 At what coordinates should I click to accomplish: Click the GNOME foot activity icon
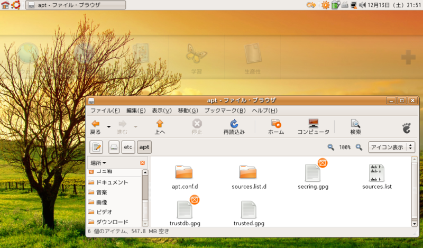pyautogui.click(x=407, y=128)
